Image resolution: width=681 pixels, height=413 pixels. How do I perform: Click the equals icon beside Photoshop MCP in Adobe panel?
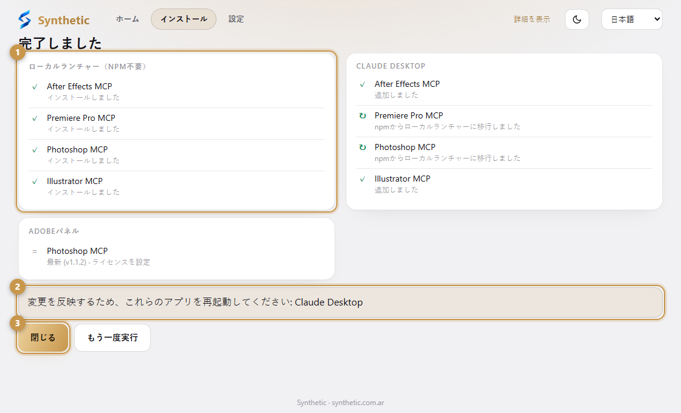tap(35, 251)
